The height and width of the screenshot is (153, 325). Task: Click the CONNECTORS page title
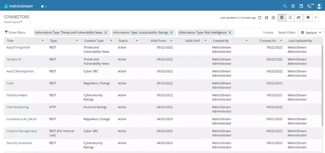pos(17,17)
